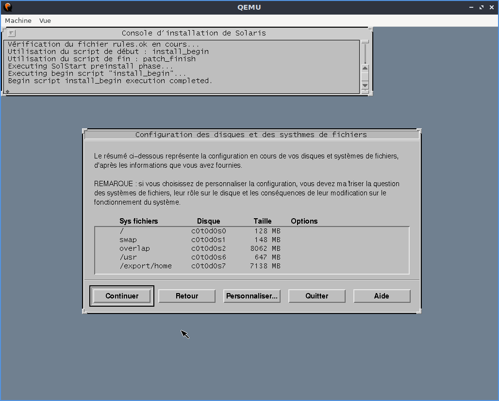Click the dialog title 'Configuration des disques'
499x401 pixels.
[x=251, y=135]
